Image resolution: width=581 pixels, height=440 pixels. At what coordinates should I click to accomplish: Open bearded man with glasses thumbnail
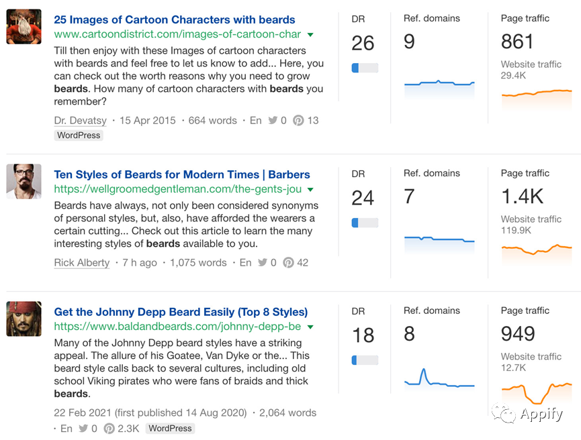click(24, 181)
